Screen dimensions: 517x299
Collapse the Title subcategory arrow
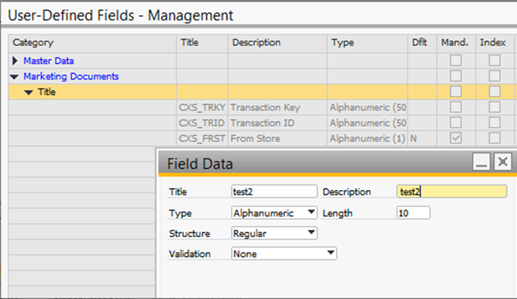29,93
